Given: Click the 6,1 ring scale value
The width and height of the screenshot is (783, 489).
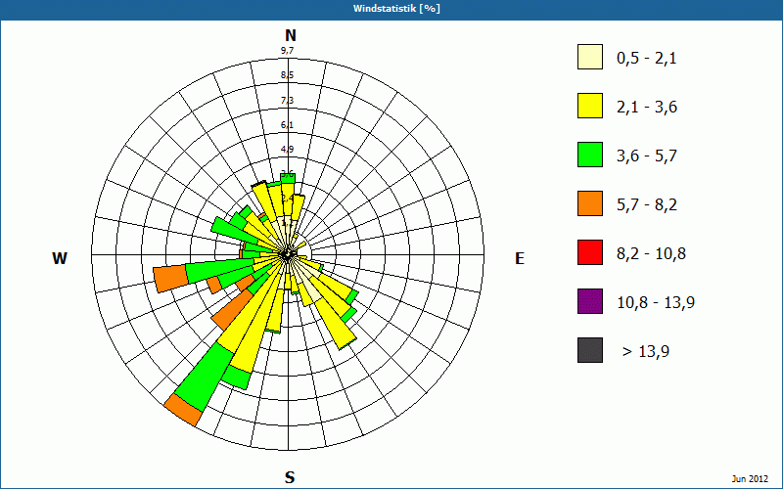Looking at the screenshot, I should click(287, 125).
